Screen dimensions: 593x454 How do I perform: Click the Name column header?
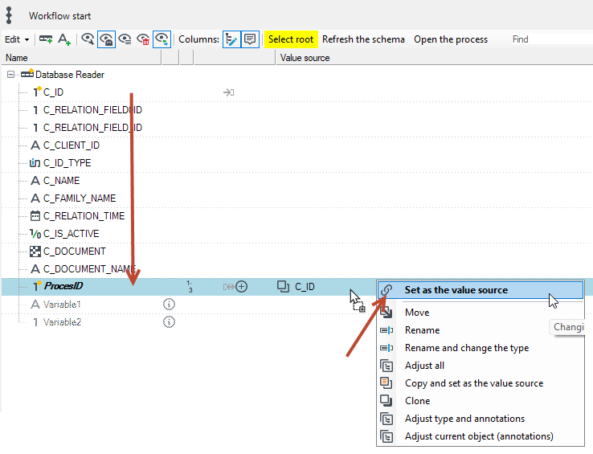(81, 58)
